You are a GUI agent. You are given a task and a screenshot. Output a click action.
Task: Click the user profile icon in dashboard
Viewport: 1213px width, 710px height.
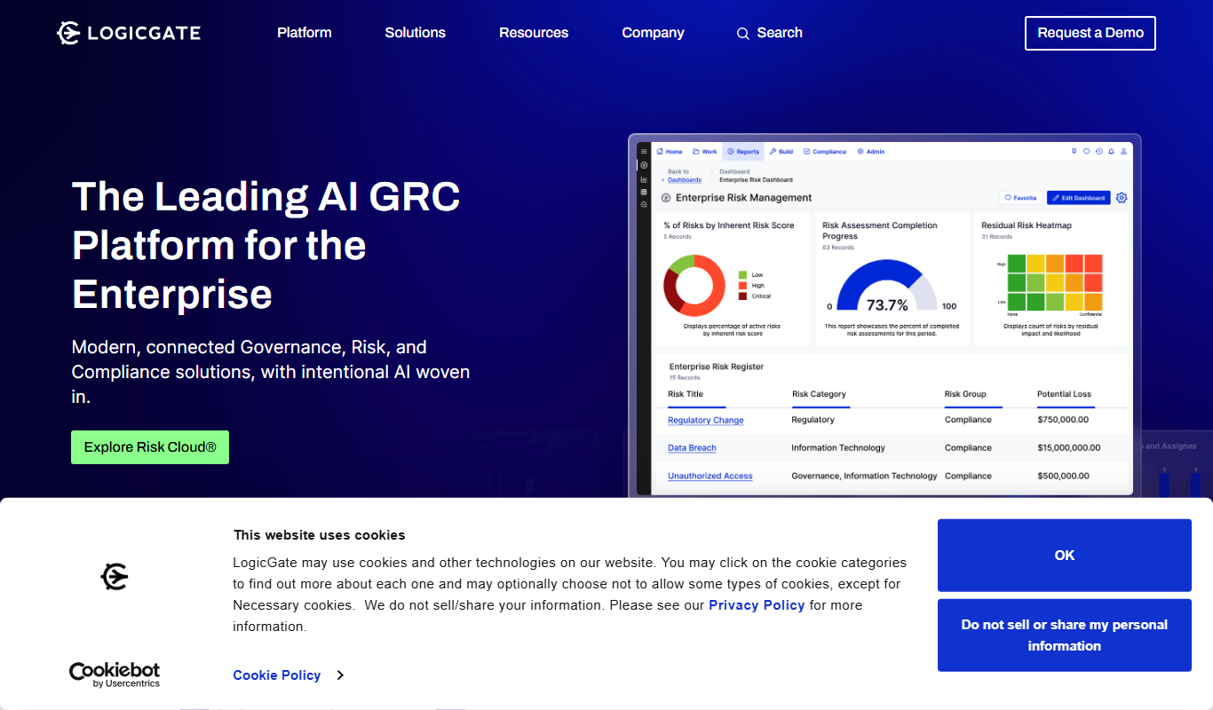coord(1123,152)
